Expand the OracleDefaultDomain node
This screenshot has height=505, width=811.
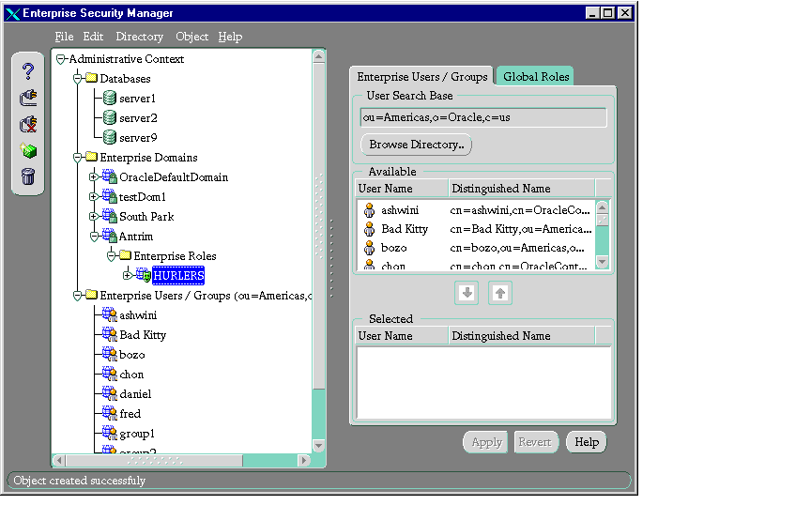coord(93,177)
